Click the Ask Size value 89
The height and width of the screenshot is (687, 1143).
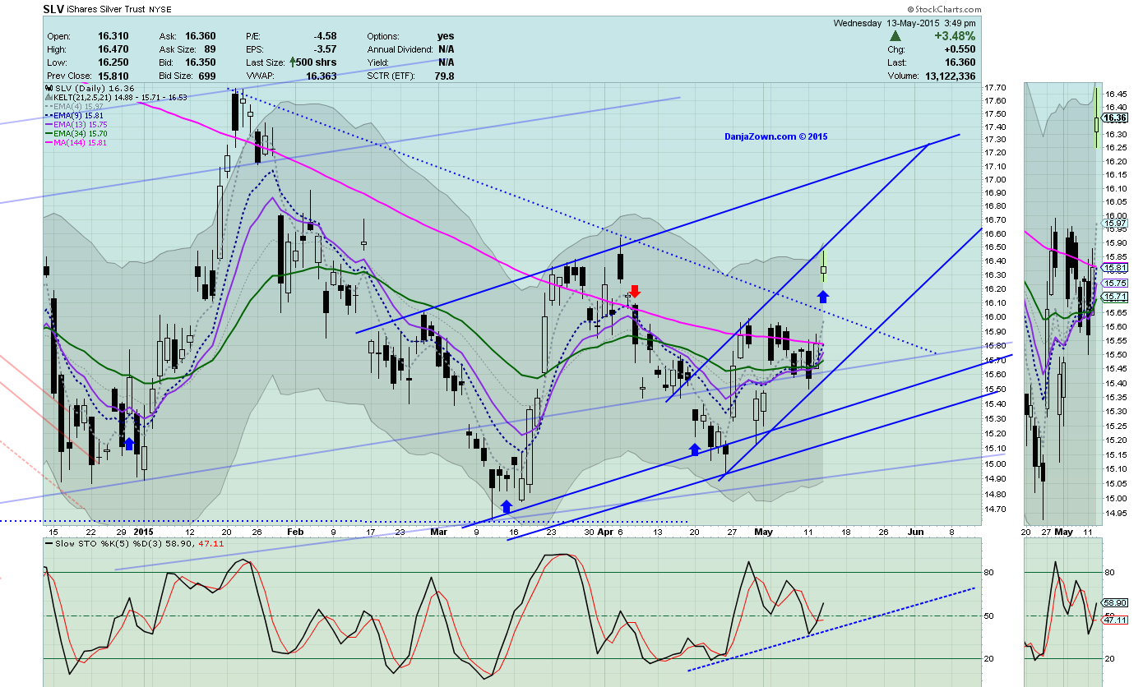coord(210,49)
